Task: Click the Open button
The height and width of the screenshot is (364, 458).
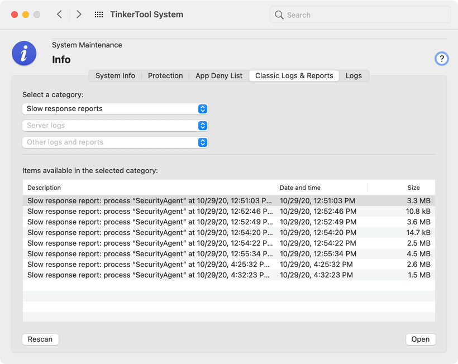Action: (x=421, y=339)
